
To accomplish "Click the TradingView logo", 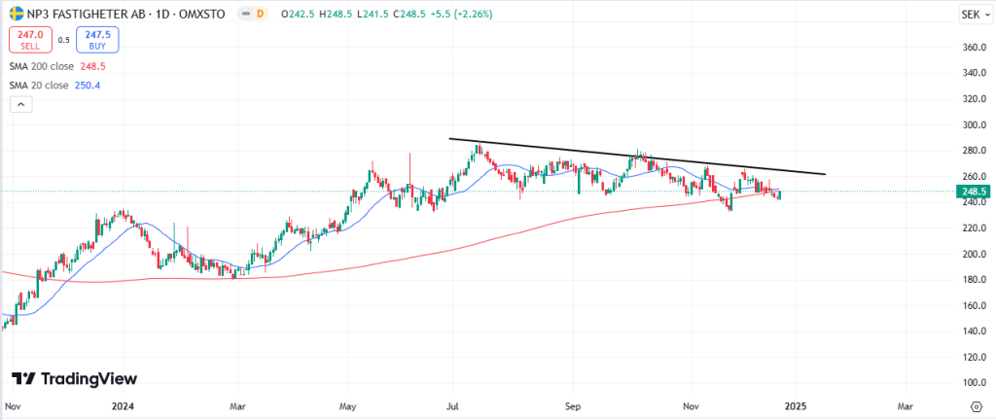I will tap(74, 379).
